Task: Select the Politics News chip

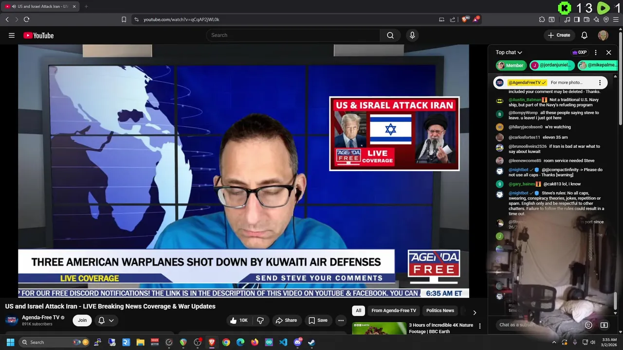Action: pos(440,311)
